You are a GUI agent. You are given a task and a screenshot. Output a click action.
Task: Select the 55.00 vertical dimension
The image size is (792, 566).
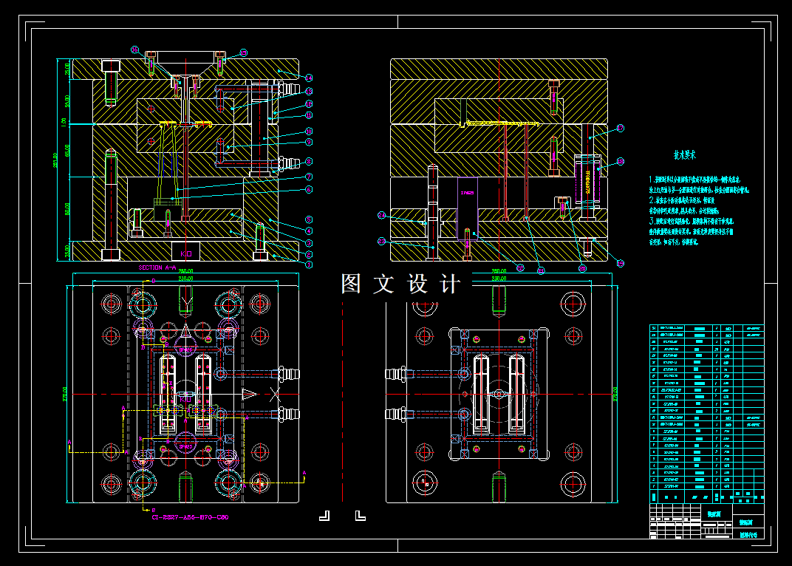tap(68, 101)
